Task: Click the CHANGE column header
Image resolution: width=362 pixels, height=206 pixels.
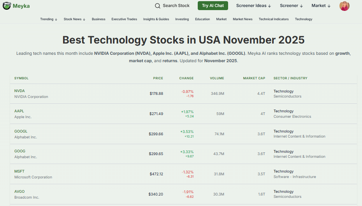Action: 186,79
